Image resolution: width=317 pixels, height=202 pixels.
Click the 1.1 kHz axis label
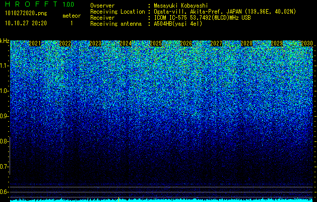4,66
